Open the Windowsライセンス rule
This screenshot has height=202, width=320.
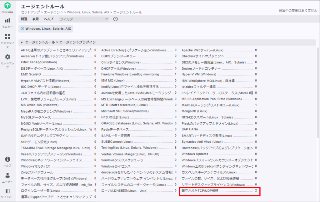pyautogui.click(x=116, y=166)
